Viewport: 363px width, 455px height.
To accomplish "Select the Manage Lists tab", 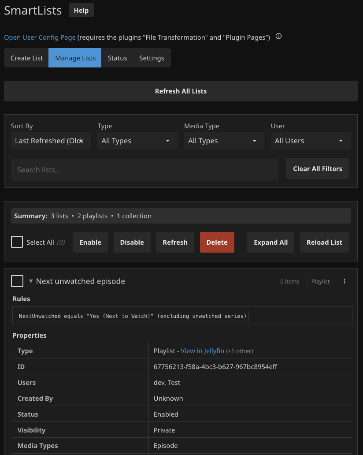I will [75, 58].
